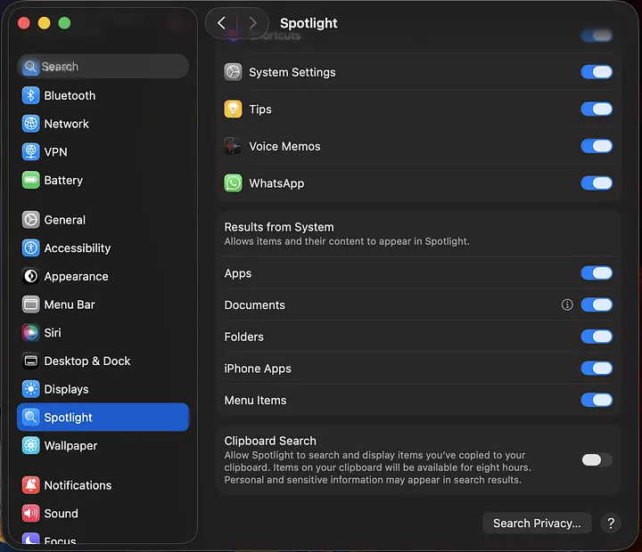Click the sidebar Search field

(103, 66)
